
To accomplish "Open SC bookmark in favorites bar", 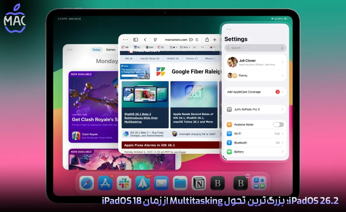I will click(x=137, y=47).
